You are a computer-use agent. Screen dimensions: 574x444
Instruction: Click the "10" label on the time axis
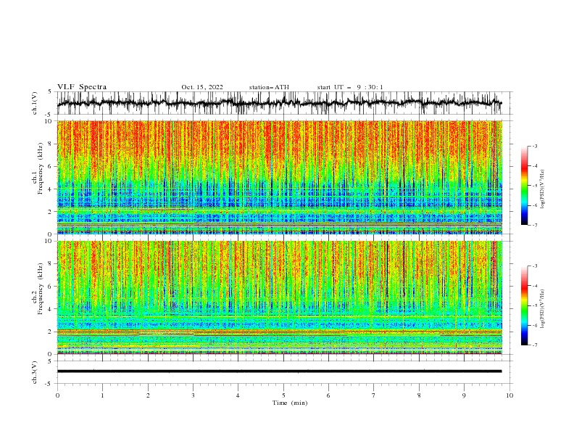[509, 395]
